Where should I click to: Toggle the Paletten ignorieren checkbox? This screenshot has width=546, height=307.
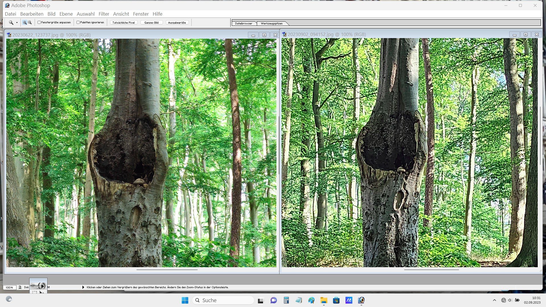78,22
